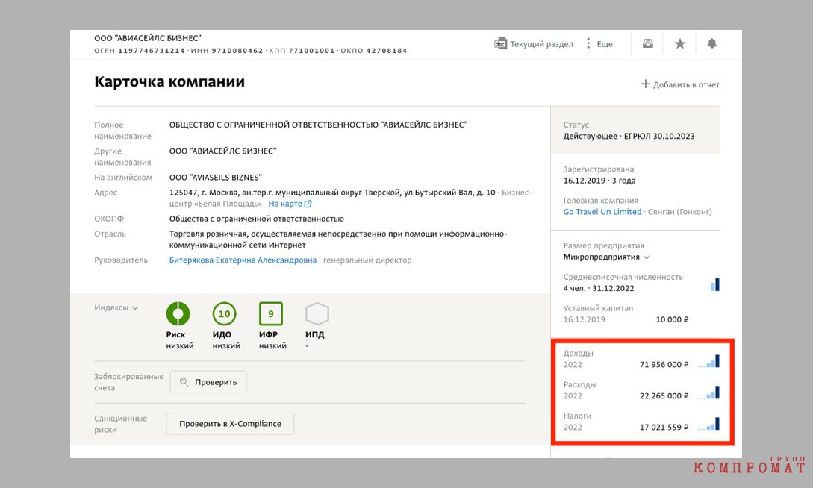Screen dimensions: 813x488
Task: Click the ИДО index badge showing 10
Action: 224,314
